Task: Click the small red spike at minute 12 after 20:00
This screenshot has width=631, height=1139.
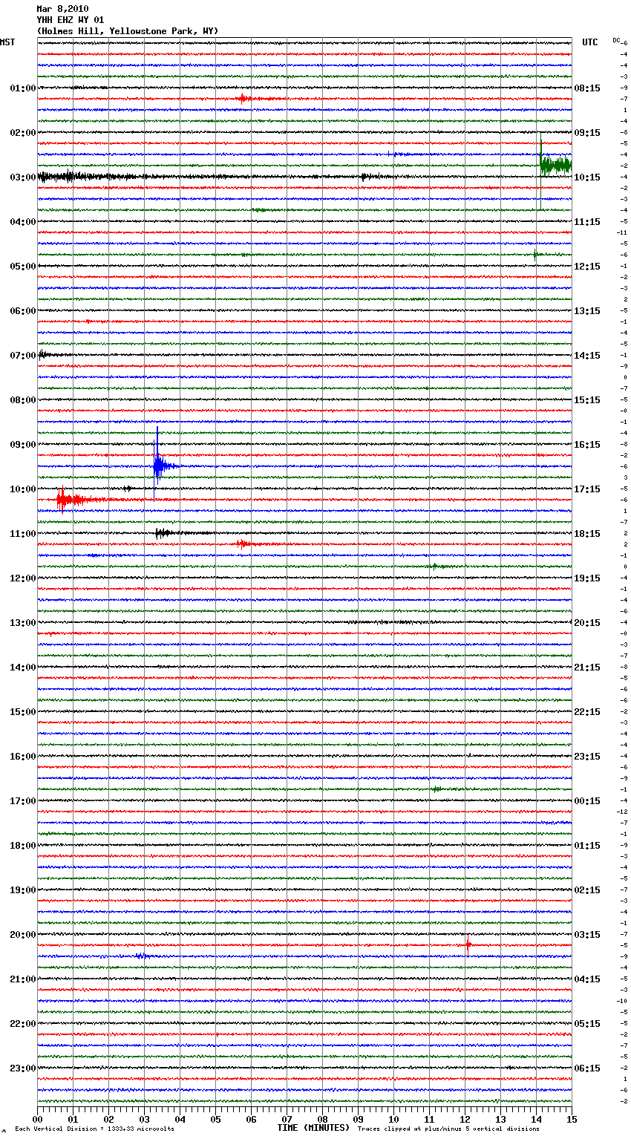Action: (x=468, y=945)
